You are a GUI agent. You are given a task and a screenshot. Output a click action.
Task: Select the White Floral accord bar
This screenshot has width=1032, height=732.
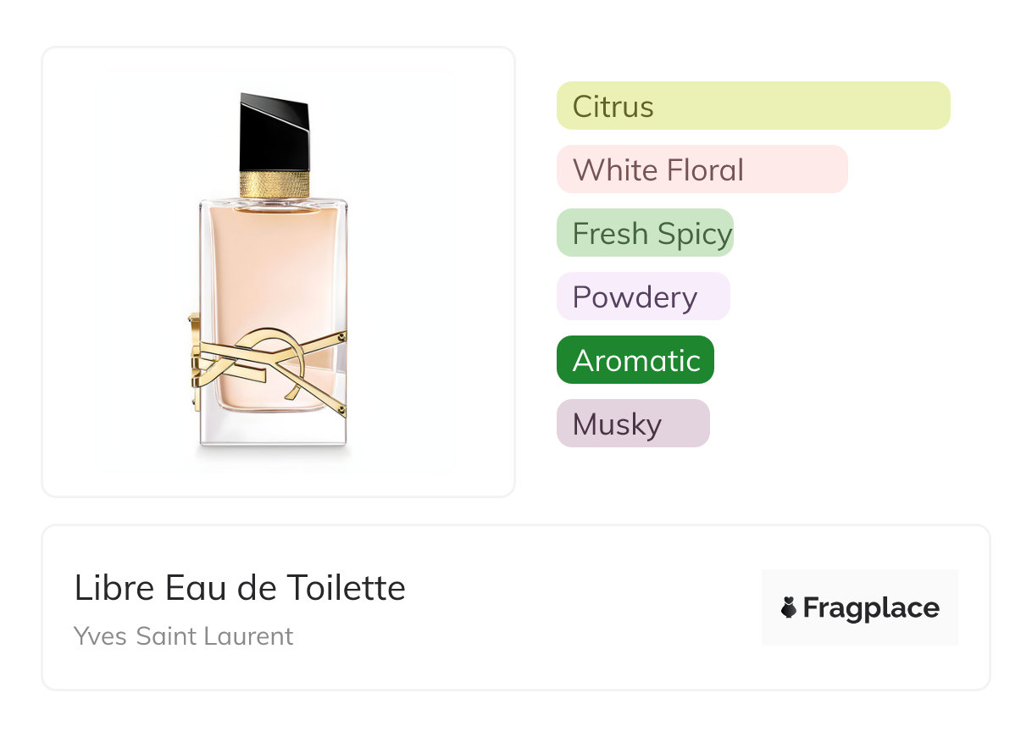(702, 169)
